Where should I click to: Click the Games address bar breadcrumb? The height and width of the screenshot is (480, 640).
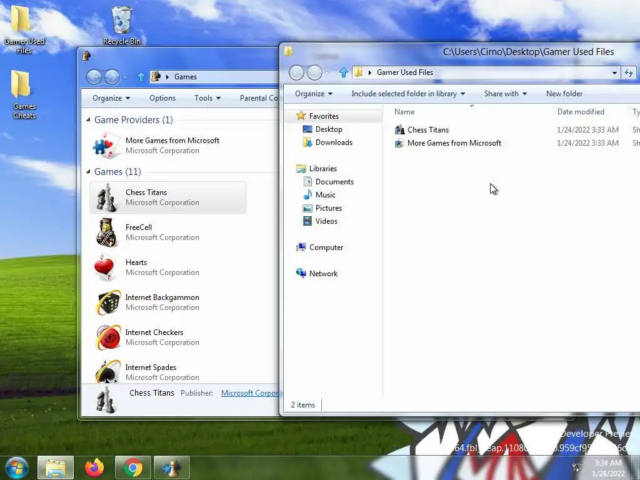(x=185, y=77)
